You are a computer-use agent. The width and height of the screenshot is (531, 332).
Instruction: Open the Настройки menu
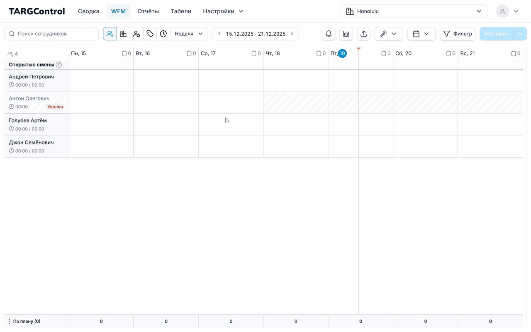coord(223,11)
